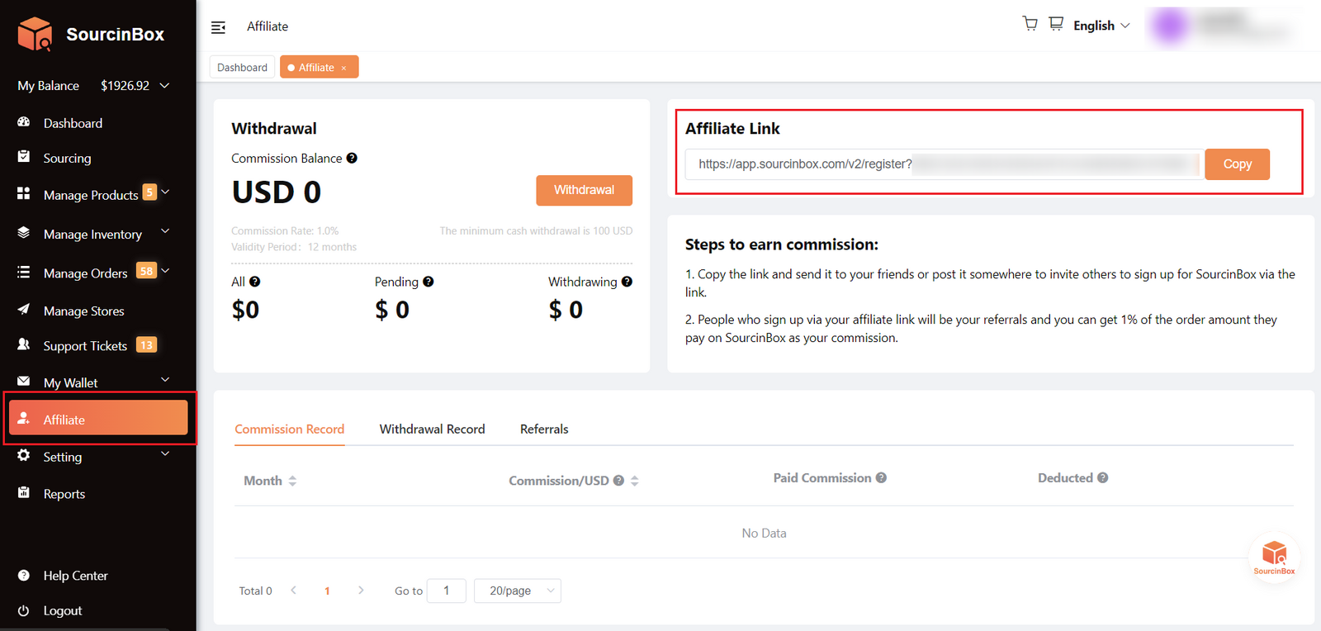1321x631 pixels.
Task: Click the Logout power icon
Action: [24, 610]
